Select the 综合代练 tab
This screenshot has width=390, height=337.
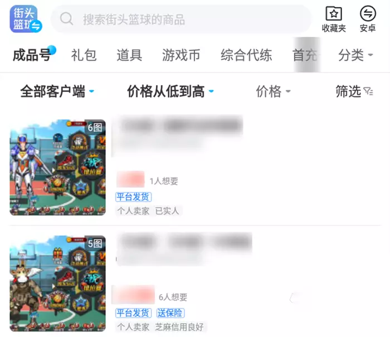246,55
